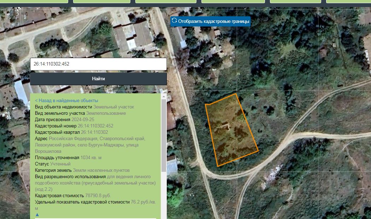Screen dimensions: 371x219
Task: Click the Дата присвоения value 2024-09-25
Action: coord(83,119)
